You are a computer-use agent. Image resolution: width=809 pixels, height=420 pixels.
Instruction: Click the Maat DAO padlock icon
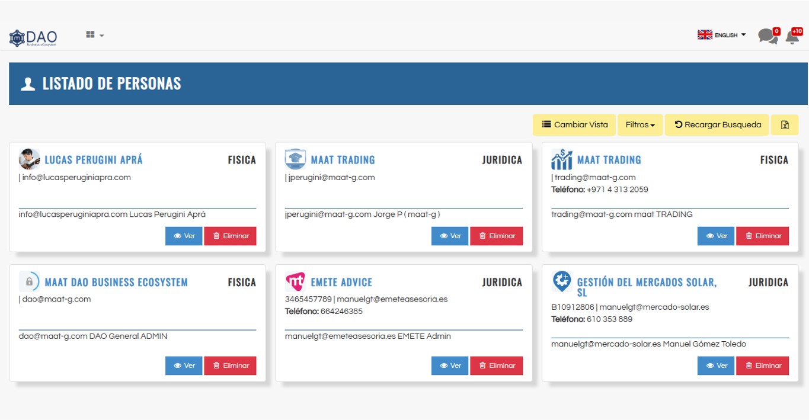(29, 281)
